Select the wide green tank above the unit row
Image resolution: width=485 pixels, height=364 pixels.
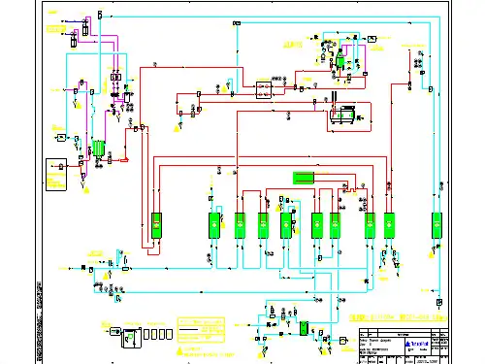304,178
